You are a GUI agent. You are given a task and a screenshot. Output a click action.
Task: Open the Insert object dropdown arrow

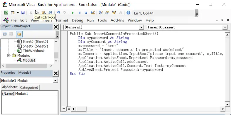(x=18, y=13)
